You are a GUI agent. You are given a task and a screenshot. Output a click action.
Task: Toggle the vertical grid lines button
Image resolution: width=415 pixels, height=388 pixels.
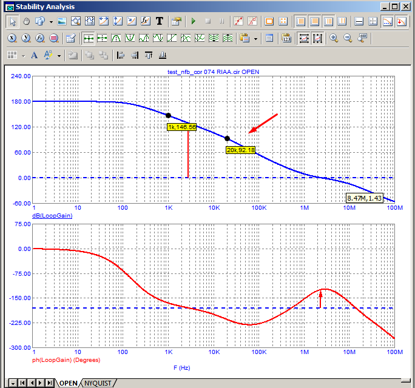pyautogui.click(x=301, y=21)
